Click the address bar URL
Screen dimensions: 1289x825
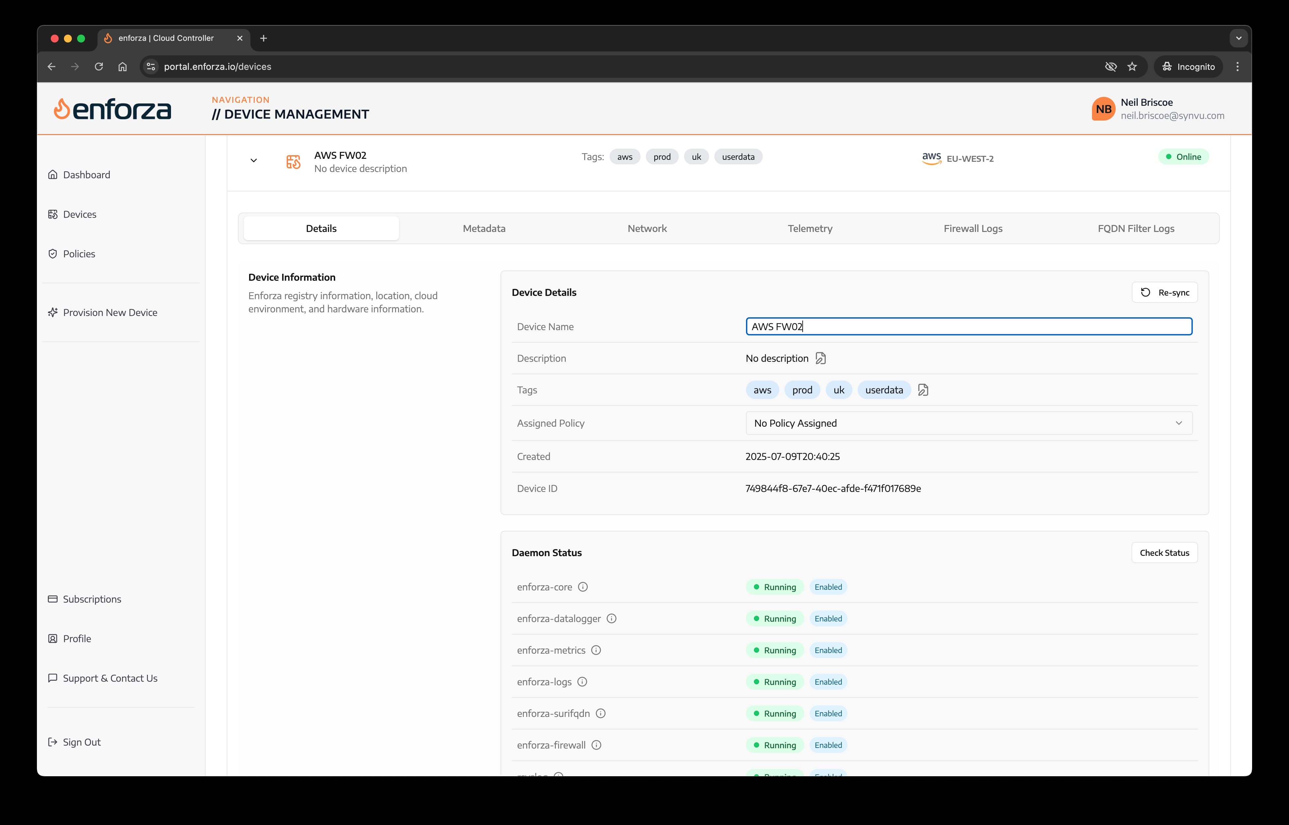tap(217, 67)
